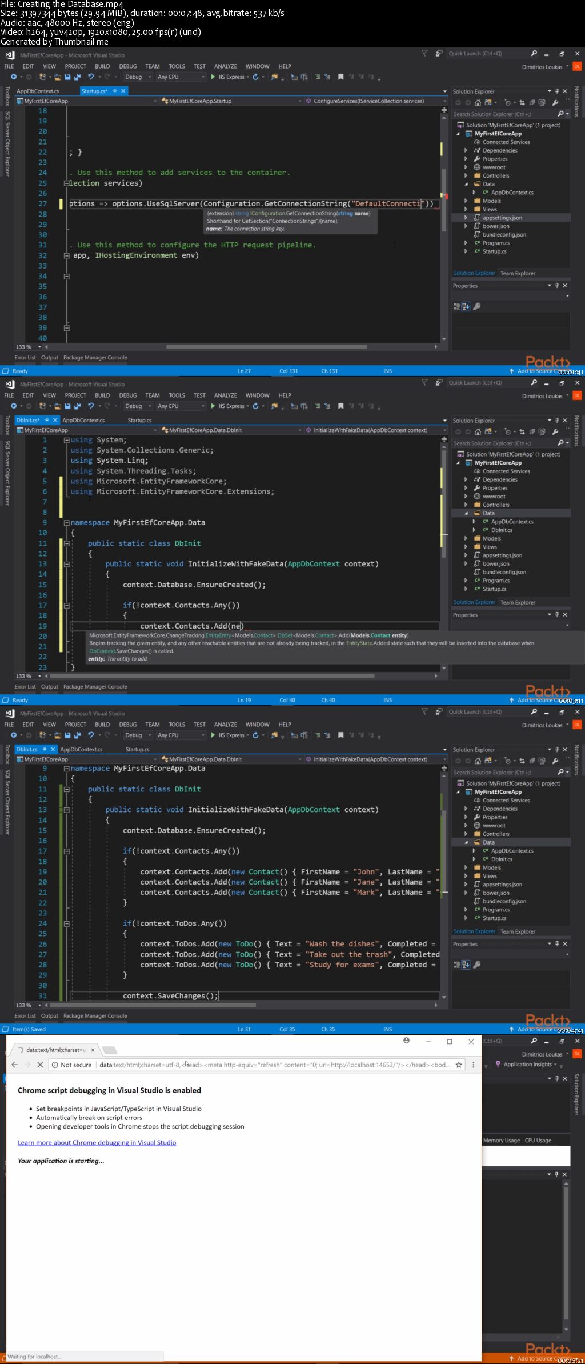The image size is (585, 1364).
Task: Click the feedback icon beside Quick Launch in the DbInit.cs* window
Action: click(x=439, y=383)
